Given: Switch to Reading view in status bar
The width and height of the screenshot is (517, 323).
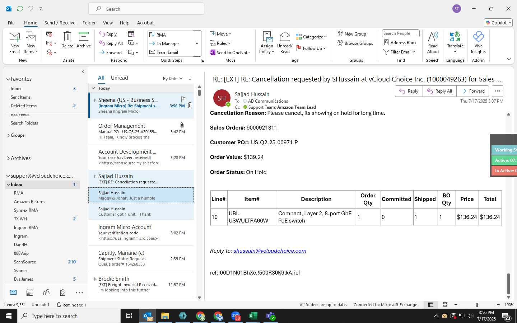Looking at the screenshot, I should (x=445, y=305).
